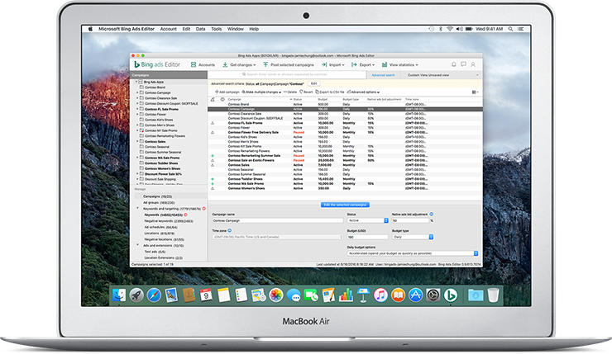Open the Window menu in menu bar

point(236,29)
